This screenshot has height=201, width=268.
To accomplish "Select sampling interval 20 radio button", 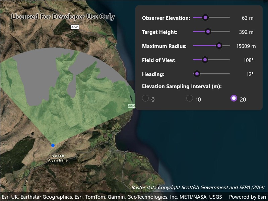I will (233, 98).
